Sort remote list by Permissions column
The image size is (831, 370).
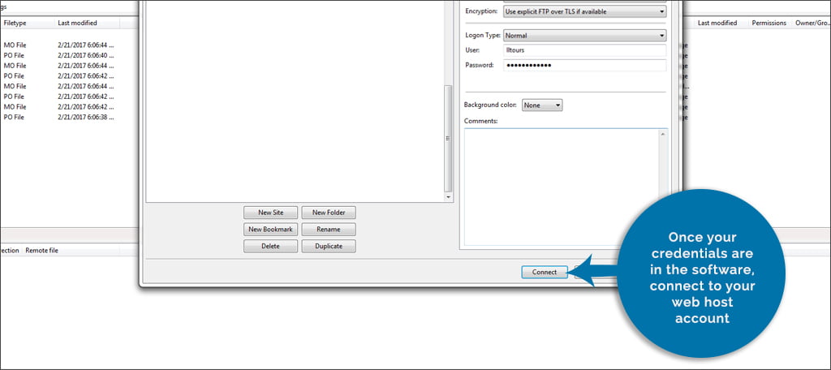[768, 23]
